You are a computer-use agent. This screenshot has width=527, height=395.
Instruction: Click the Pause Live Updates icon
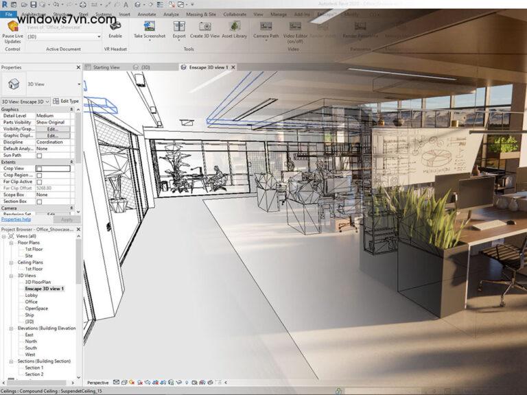[13, 26]
